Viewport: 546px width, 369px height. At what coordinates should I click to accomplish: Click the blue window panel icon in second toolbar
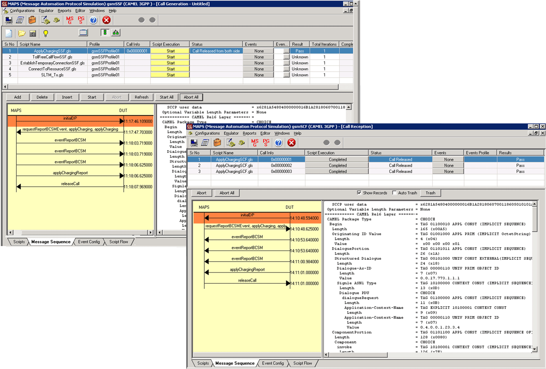click(x=83, y=33)
